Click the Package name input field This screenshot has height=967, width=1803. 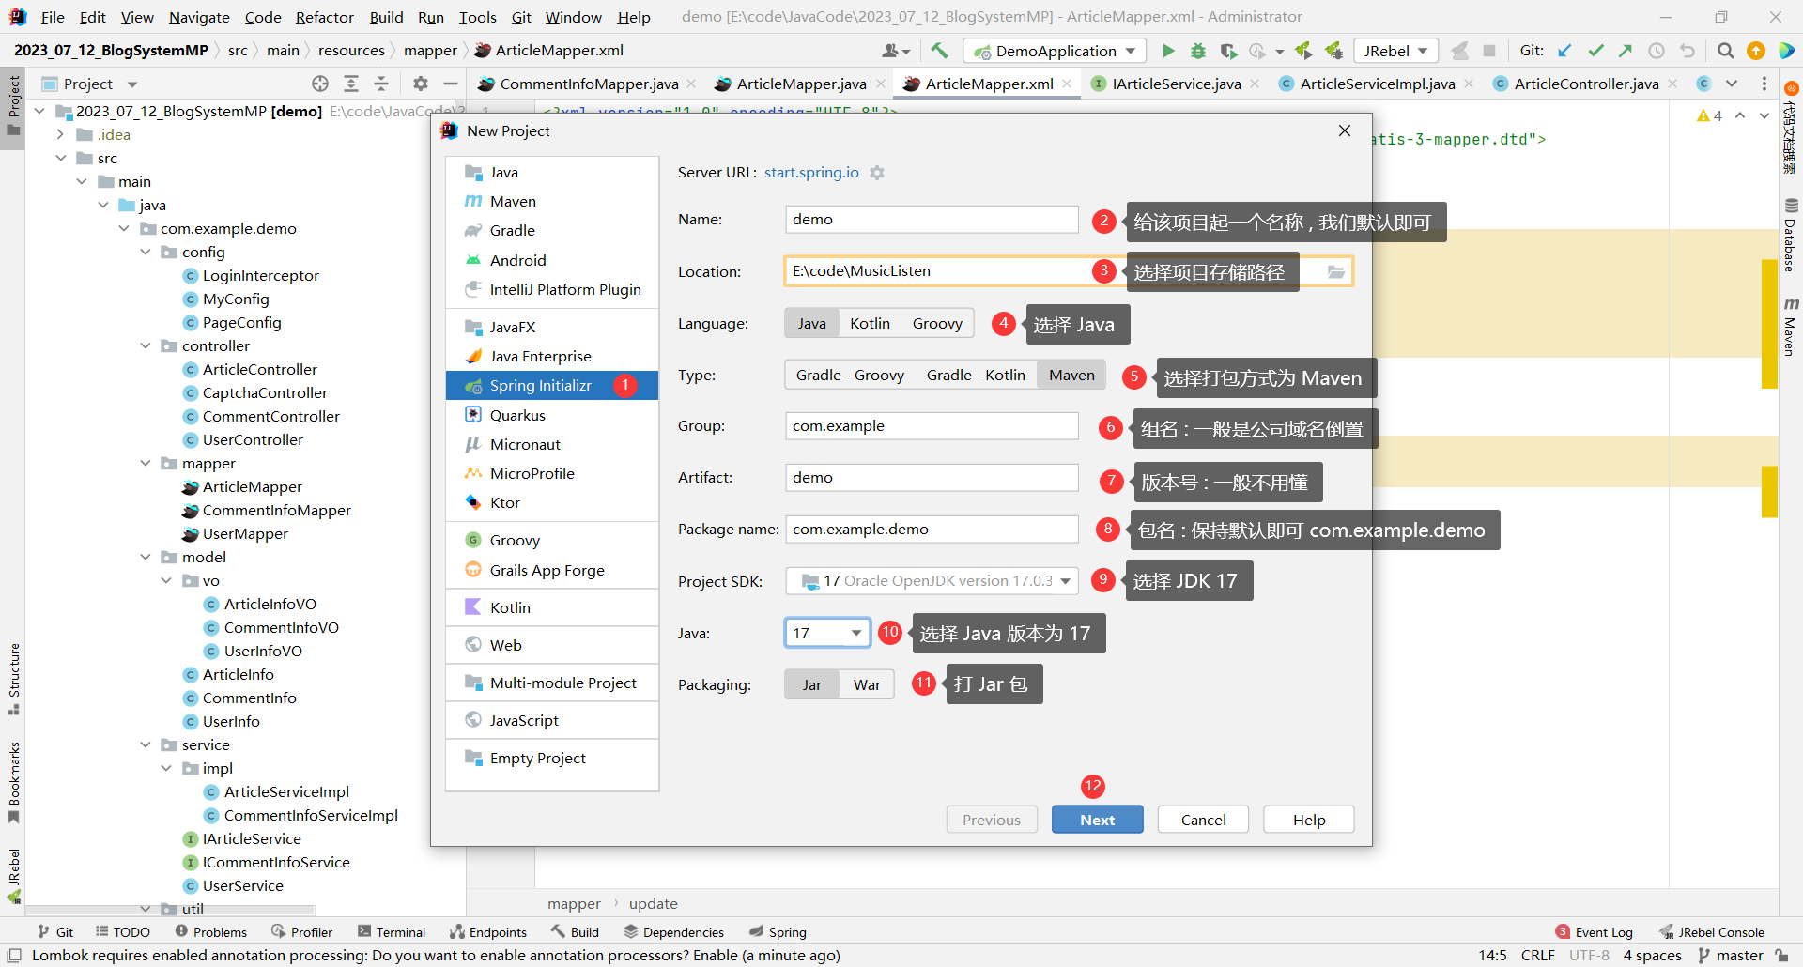coord(932,530)
